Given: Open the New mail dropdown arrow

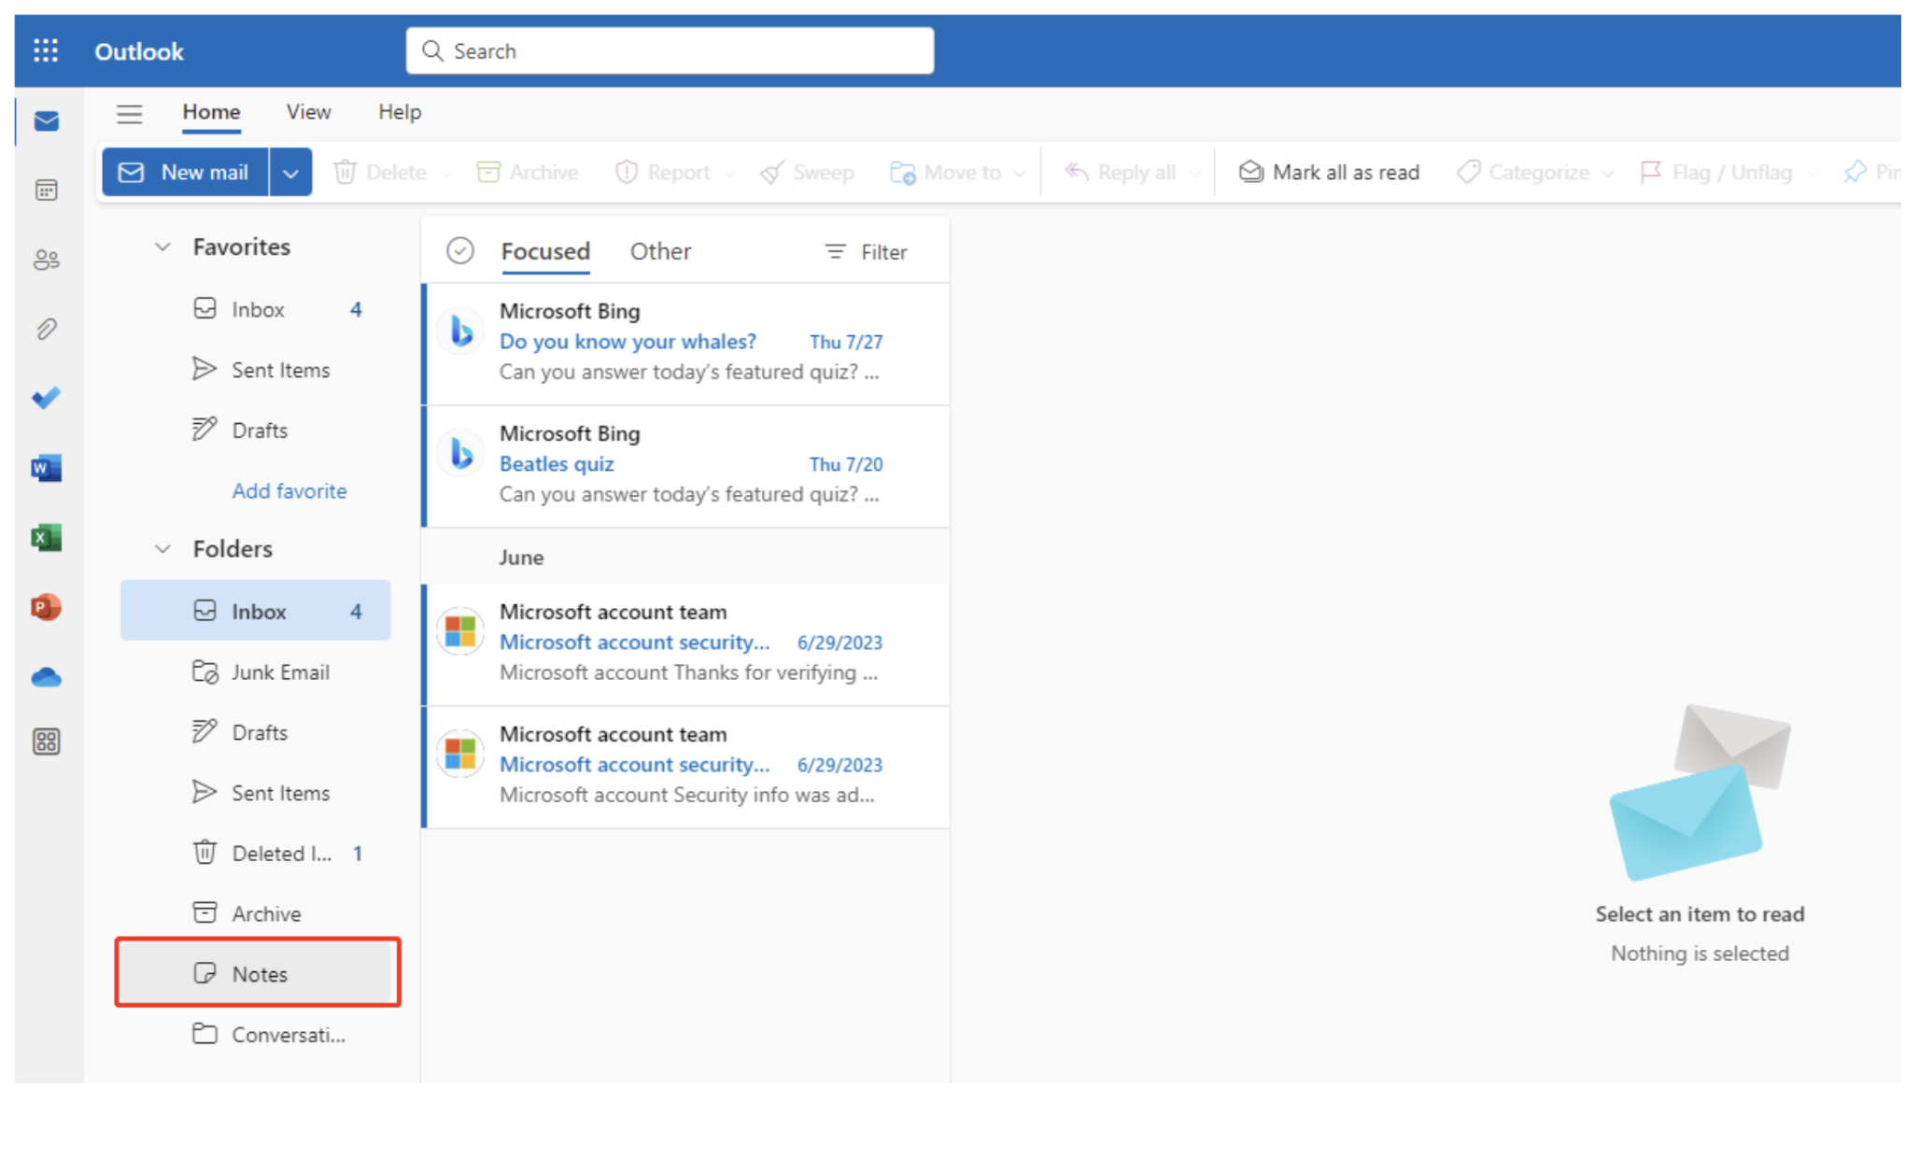Looking at the screenshot, I should [291, 173].
